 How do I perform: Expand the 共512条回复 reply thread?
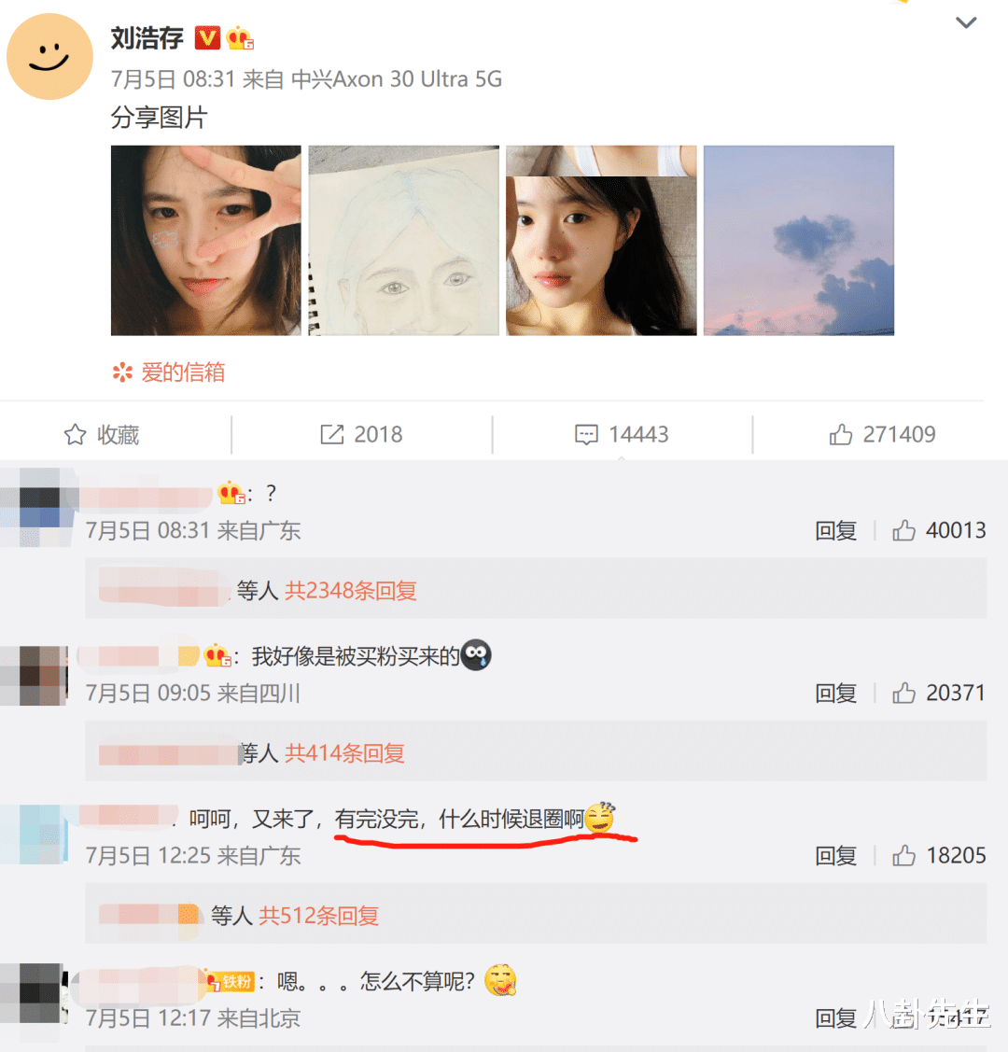[x=319, y=915]
